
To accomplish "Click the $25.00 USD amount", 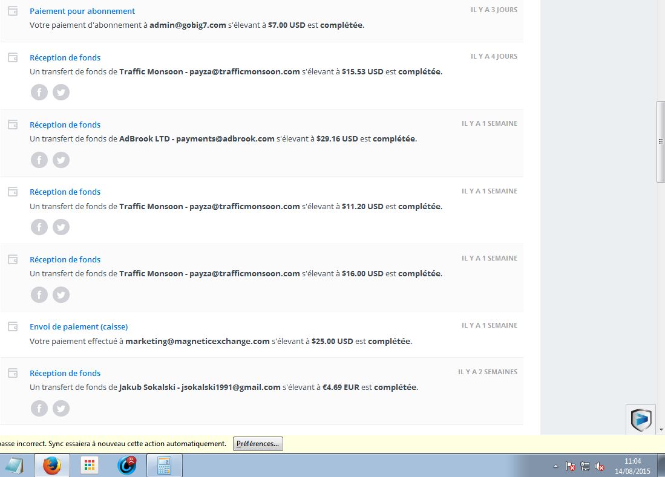I will tap(332, 342).
